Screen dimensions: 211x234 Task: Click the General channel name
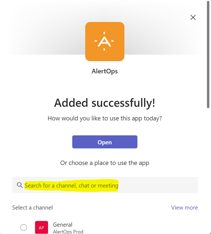(x=62, y=225)
